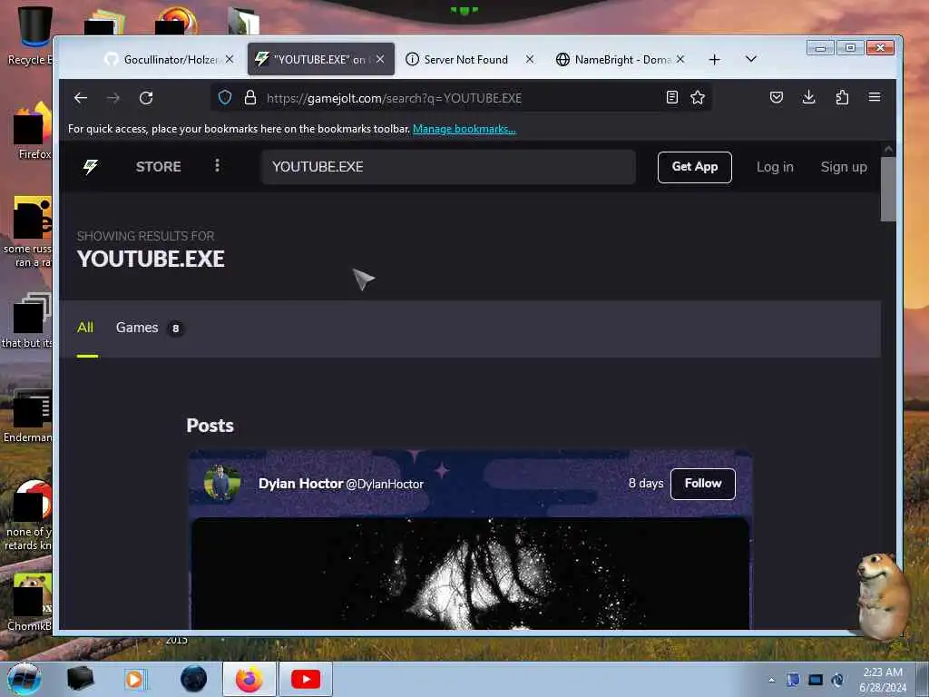Close the NameBright tab

pos(680,59)
